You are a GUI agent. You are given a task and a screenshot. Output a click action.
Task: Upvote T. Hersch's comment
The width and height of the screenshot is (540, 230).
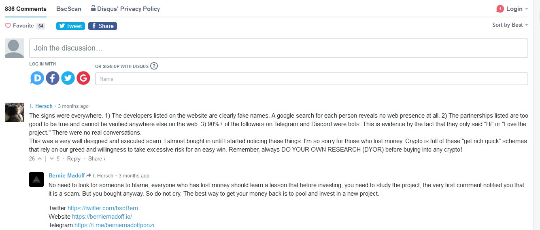(x=40, y=159)
